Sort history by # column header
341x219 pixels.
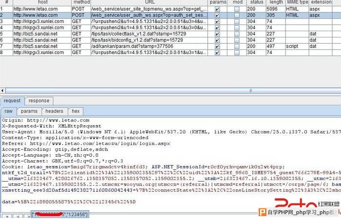[x=6, y=2]
